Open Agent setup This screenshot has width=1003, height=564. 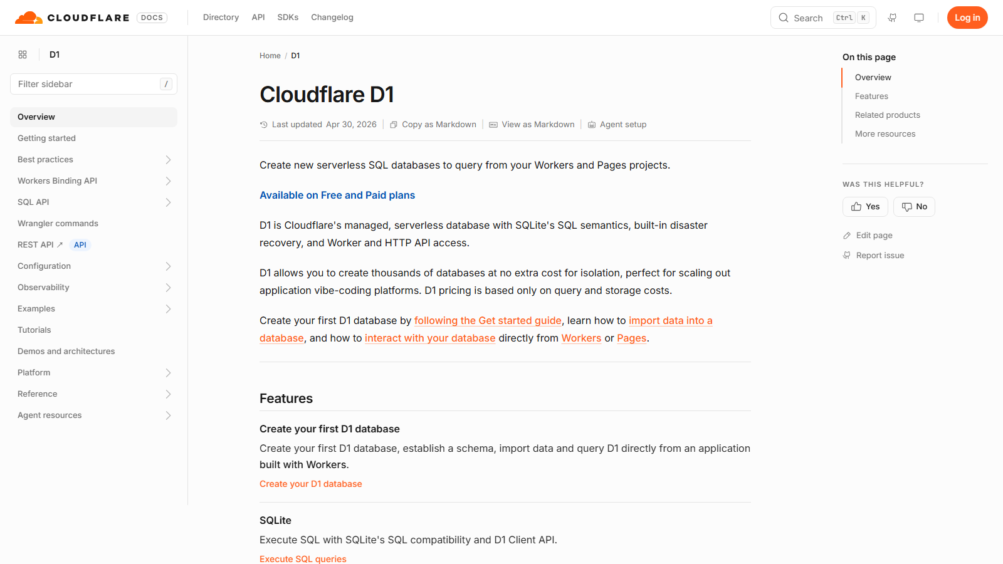617,125
